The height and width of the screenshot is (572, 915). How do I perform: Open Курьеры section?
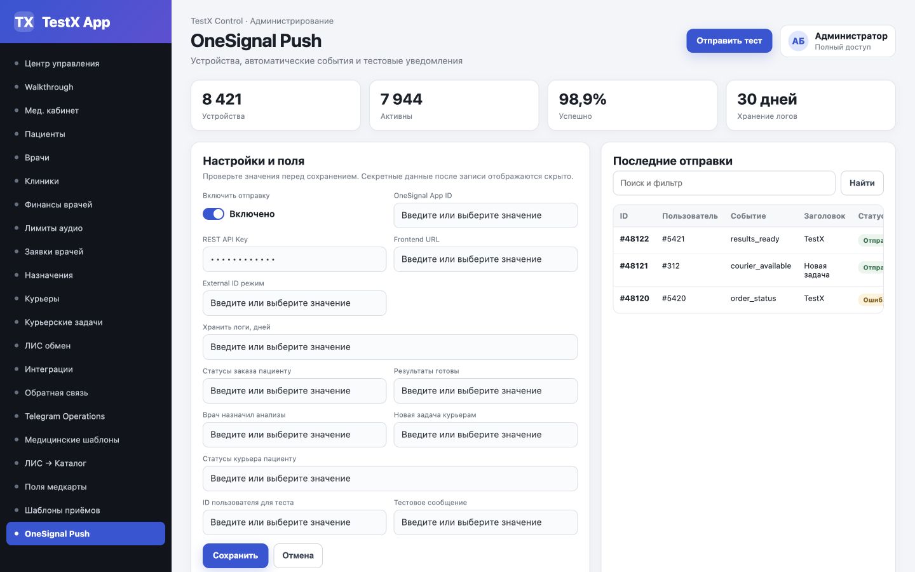pyautogui.click(x=86, y=299)
